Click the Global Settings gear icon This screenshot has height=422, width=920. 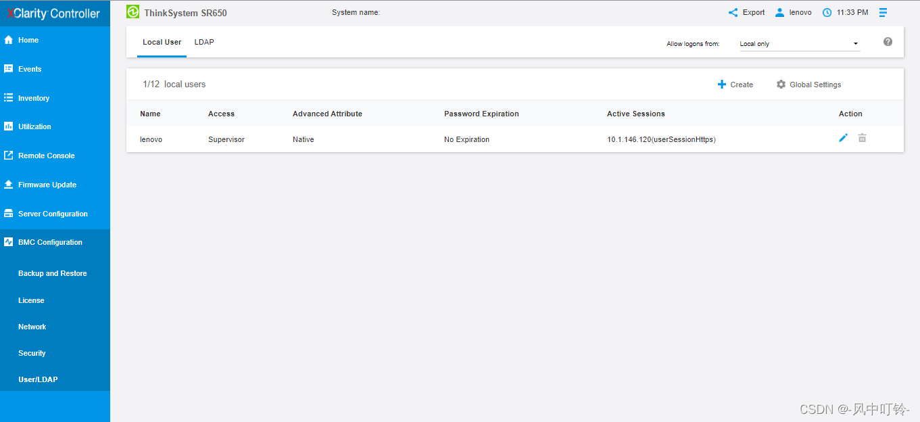[781, 85]
